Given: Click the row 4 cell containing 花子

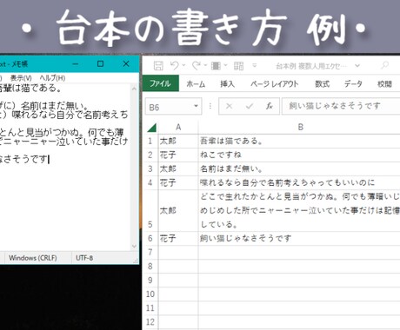Looking at the screenshot, I should tap(178, 182).
